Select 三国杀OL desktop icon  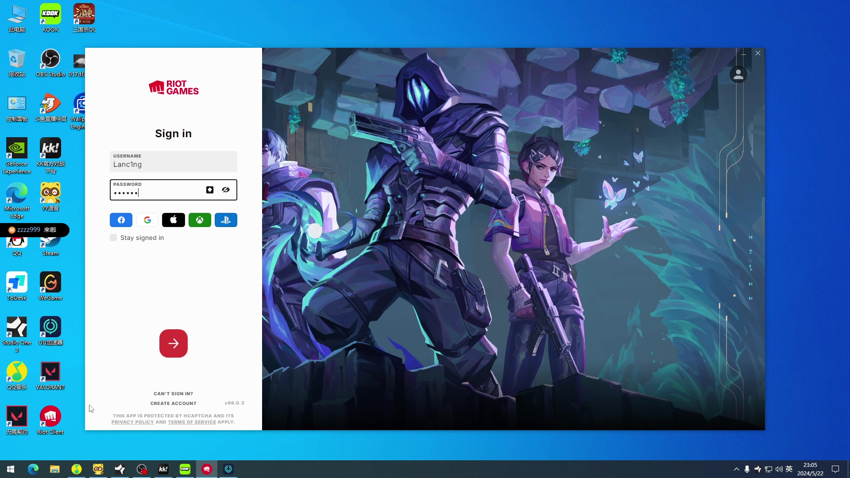click(x=84, y=18)
